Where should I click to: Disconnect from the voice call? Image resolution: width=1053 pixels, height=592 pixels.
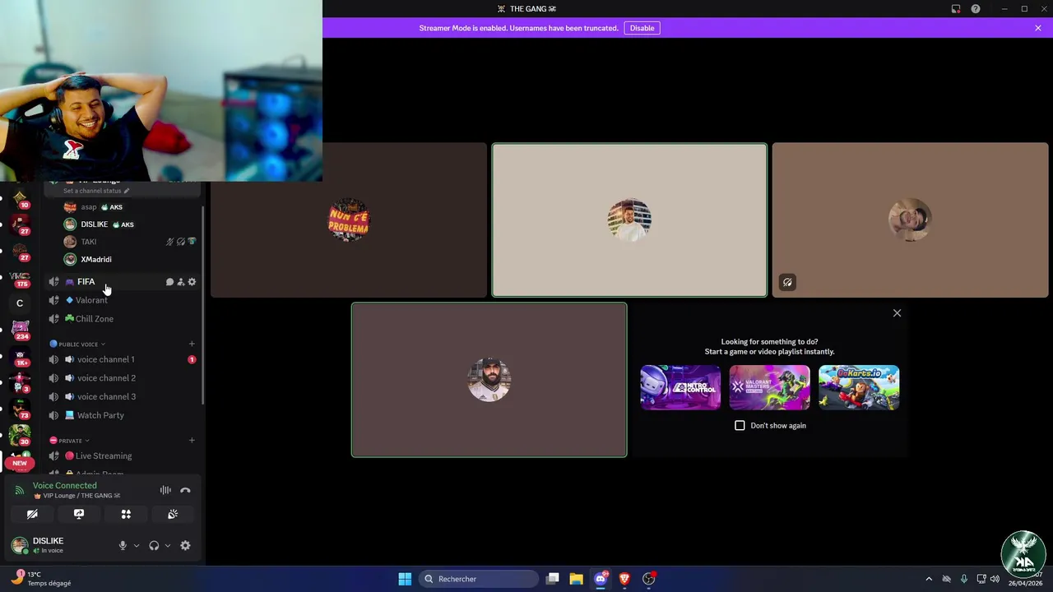coord(185,490)
